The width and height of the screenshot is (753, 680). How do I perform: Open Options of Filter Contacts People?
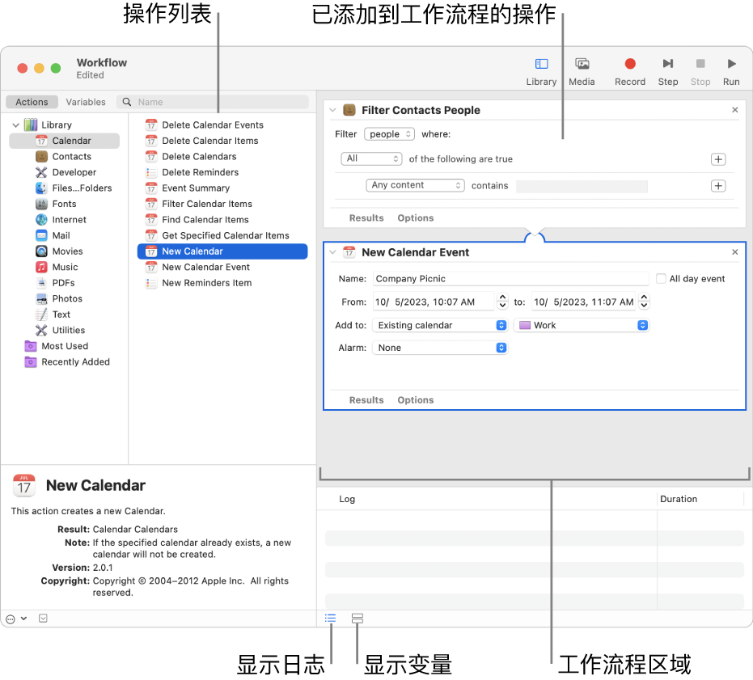pyautogui.click(x=416, y=218)
